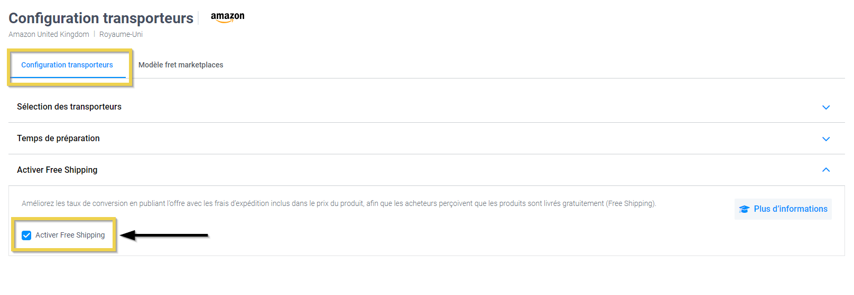Viewport: 854px width, 295px height.
Task: Click the Activer Free Shipping section header
Action: (57, 170)
